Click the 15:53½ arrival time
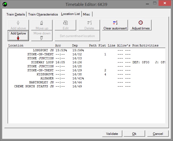This screenshot has width=173, height=141. (x=61, y=50)
